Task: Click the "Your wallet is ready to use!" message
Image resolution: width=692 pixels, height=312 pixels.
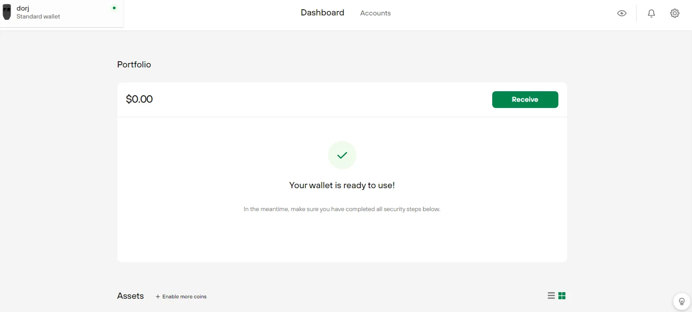Action: [x=342, y=186]
